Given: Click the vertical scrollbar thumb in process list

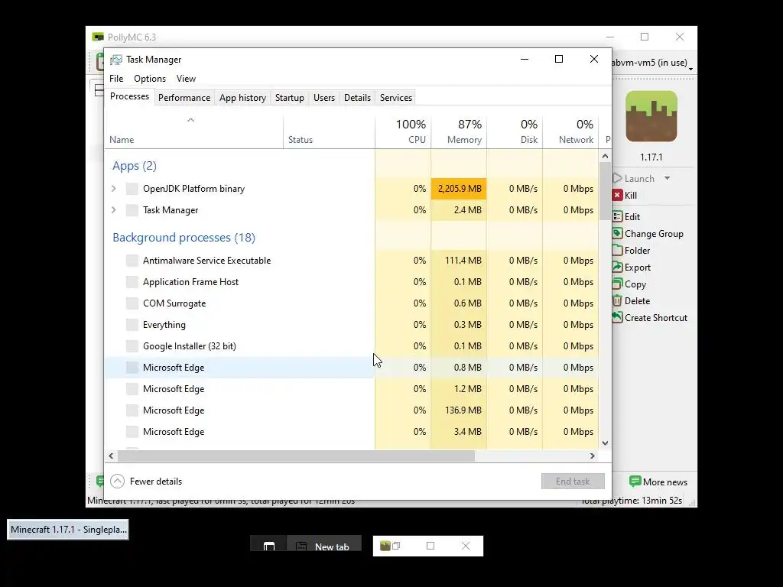Looking at the screenshot, I should (x=606, y=191).
